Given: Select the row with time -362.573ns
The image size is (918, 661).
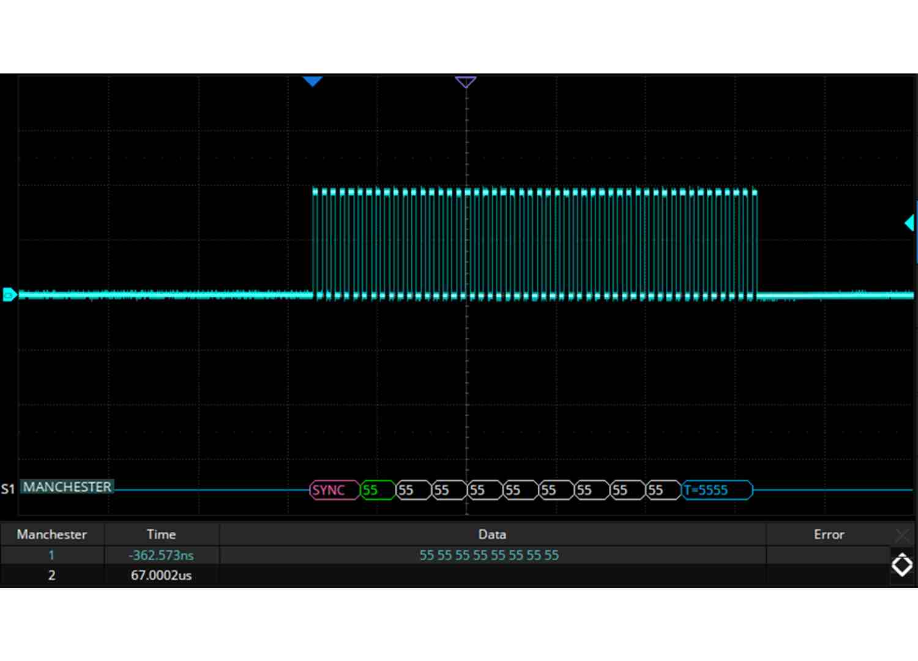Looking at the screenshot, I should [162, 555].
